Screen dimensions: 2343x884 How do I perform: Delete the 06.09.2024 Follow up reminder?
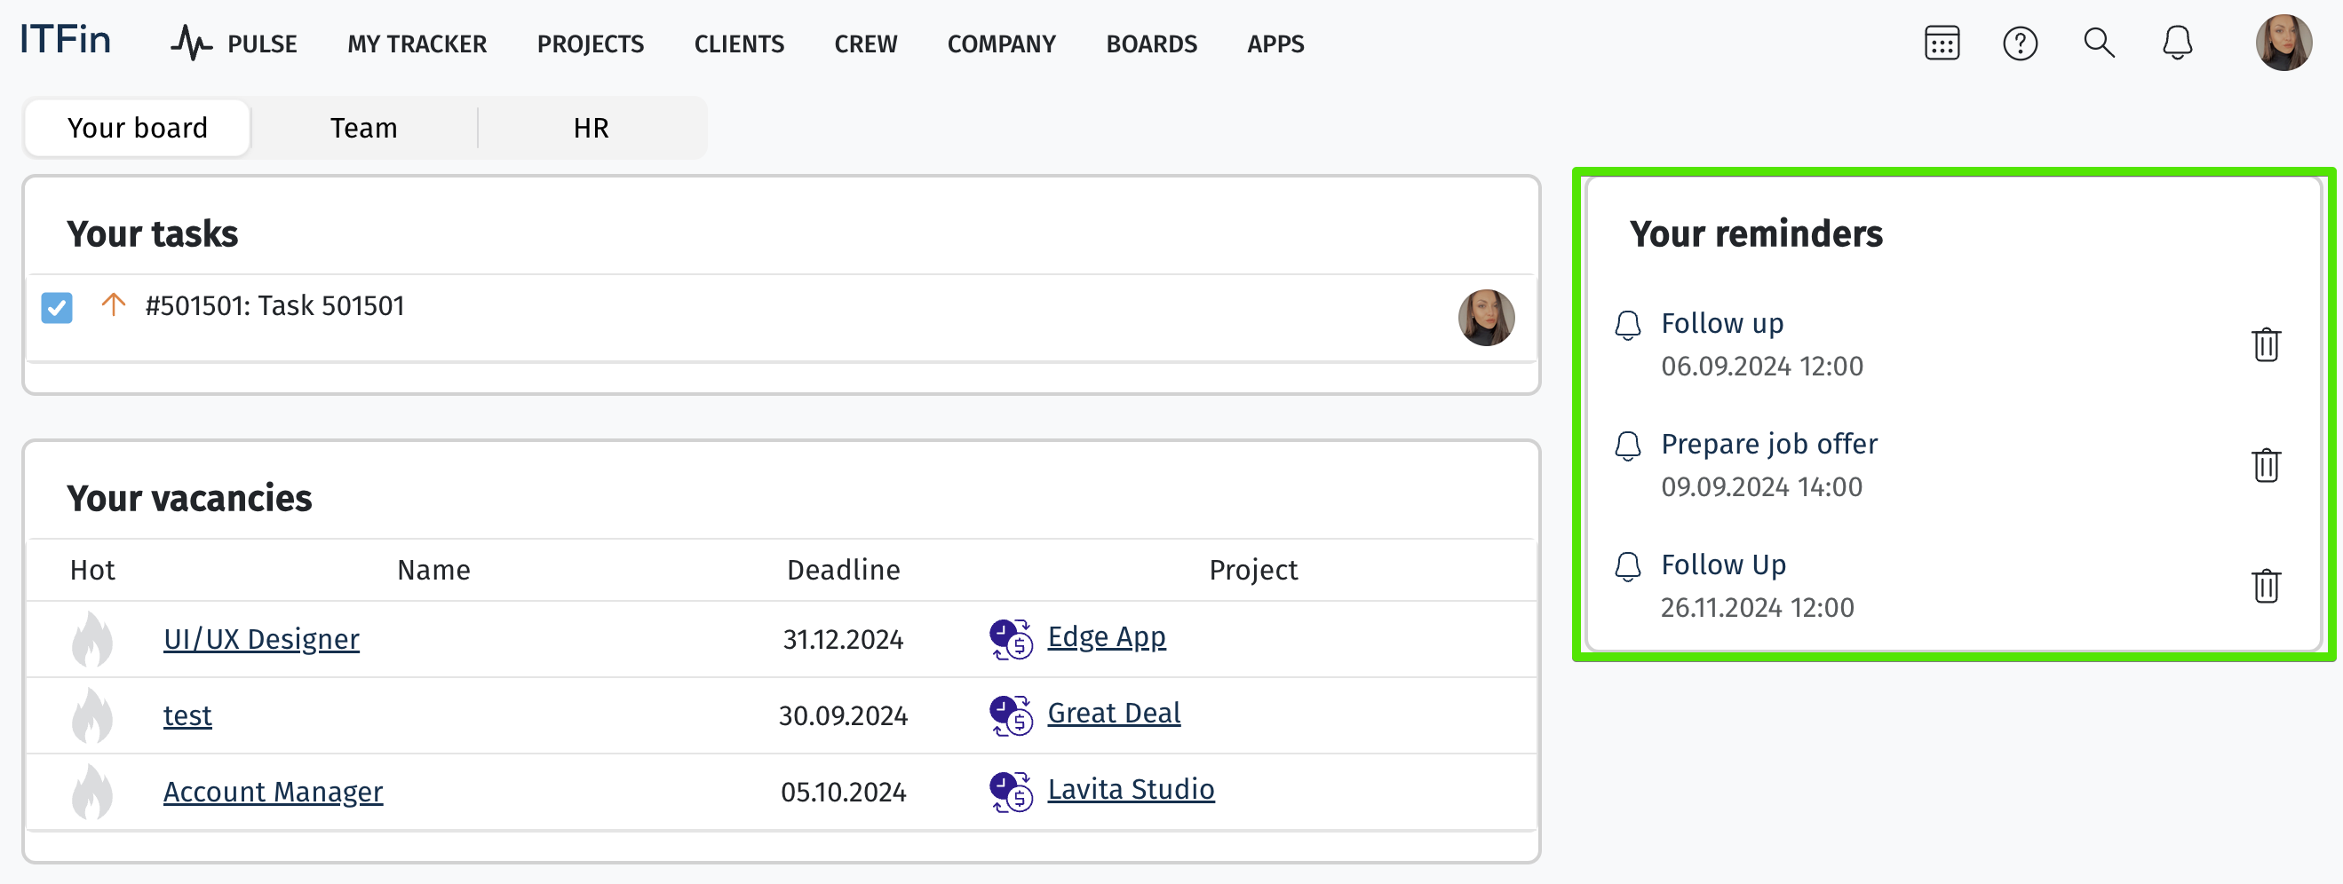click(2266, 344)
